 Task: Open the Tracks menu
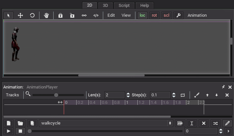coord(12,95)
